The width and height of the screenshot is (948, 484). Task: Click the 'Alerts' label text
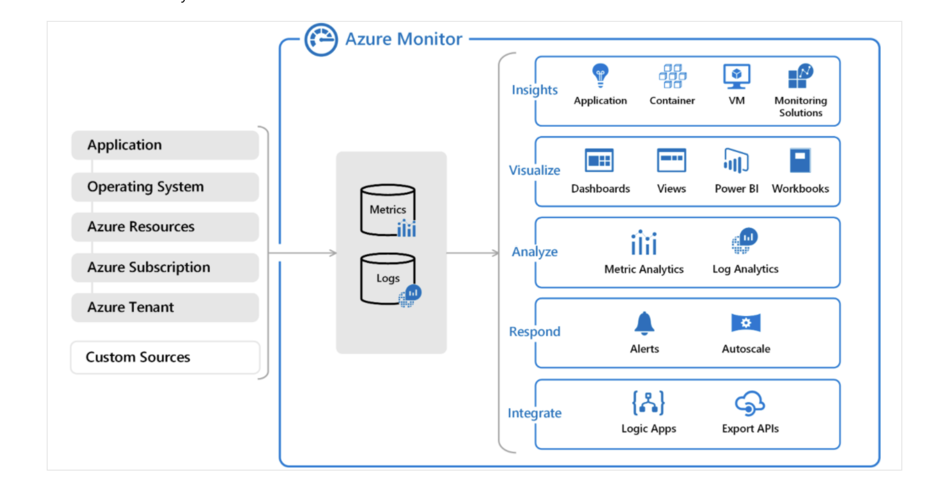[644, 349]
